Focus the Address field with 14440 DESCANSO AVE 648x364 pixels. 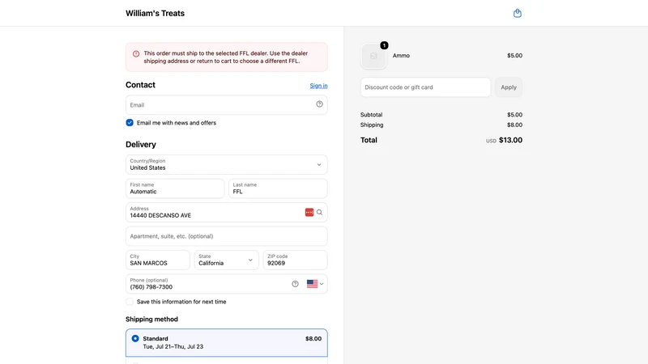pos(227,212)
